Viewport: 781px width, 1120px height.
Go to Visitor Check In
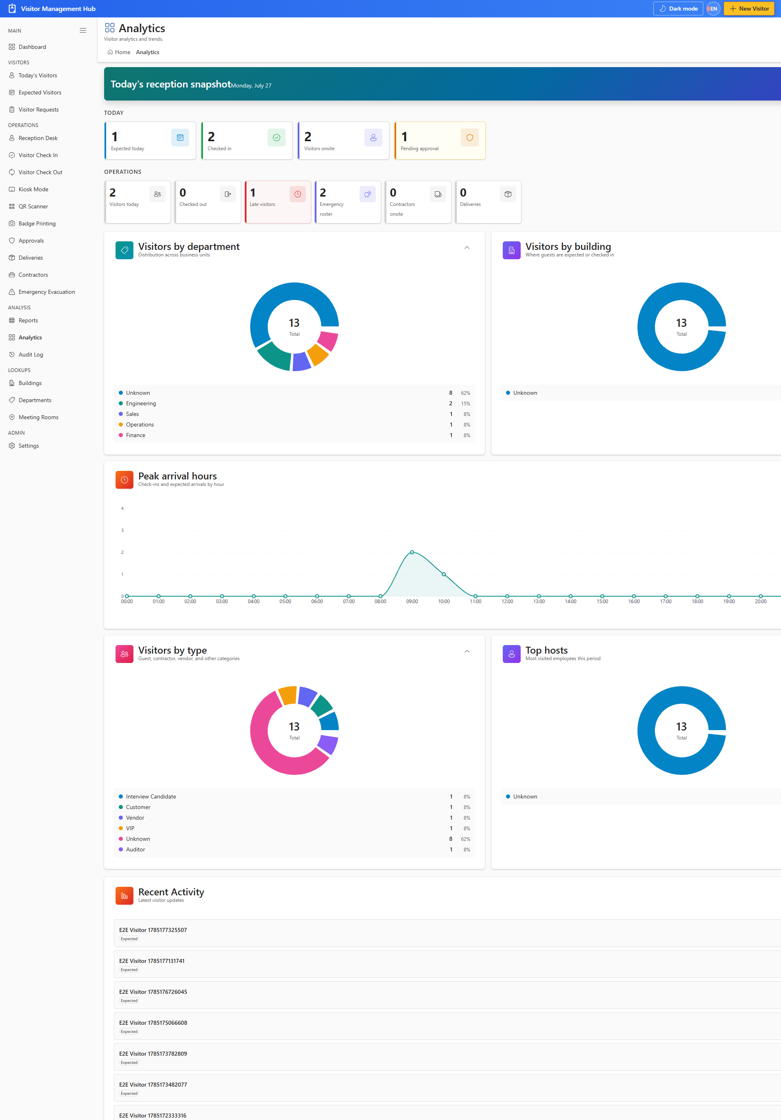click(37, 155)
